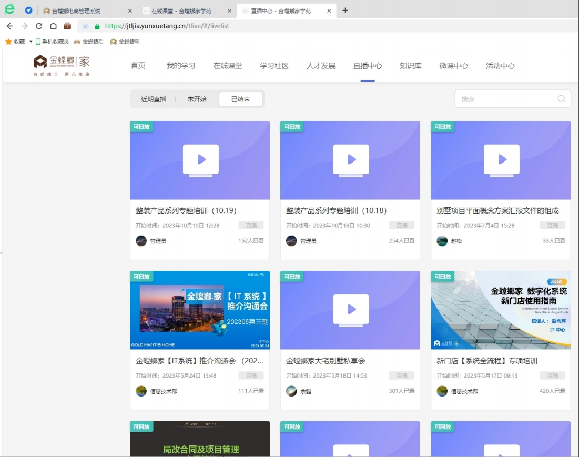Image resolution: width=579 pixels, height=457 pixels.
Task: Reload the page with the refresh icon
Action: pyautogui.click(x=39, y=26)
